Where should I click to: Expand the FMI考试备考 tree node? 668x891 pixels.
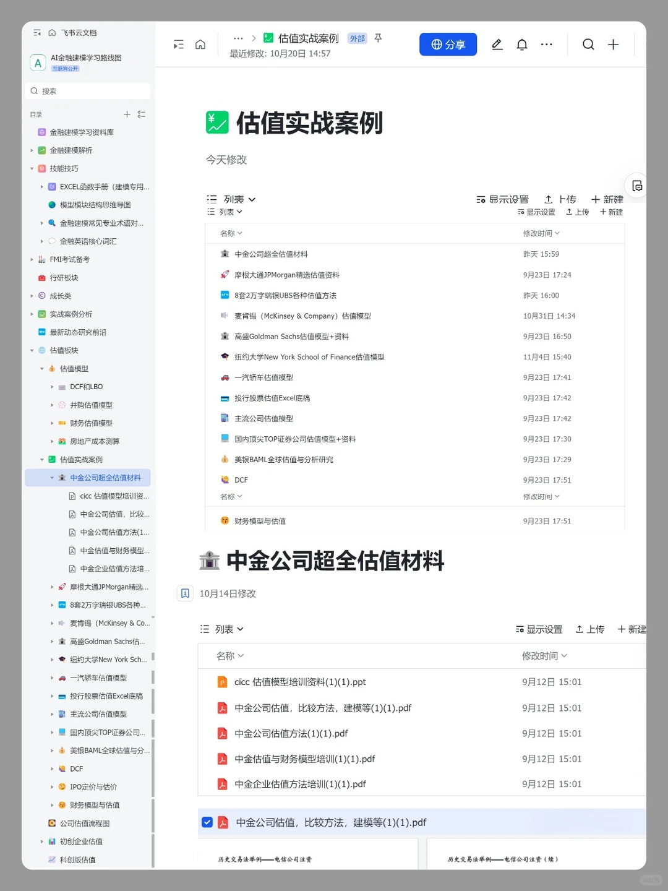point(32,260)
